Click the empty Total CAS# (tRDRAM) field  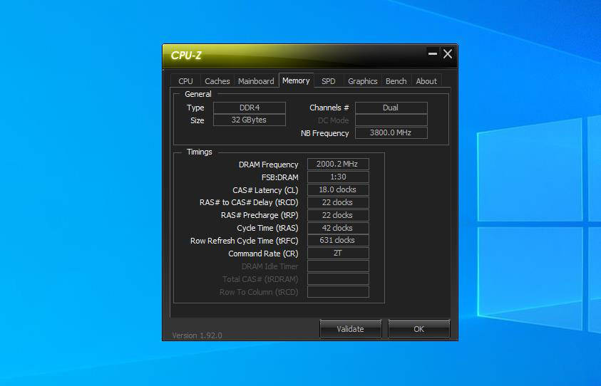pos(338,278)
